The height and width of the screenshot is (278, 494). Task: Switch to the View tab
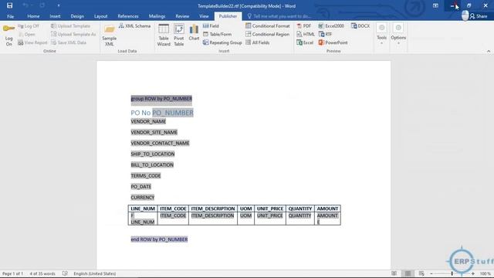(x=204, y=16)
